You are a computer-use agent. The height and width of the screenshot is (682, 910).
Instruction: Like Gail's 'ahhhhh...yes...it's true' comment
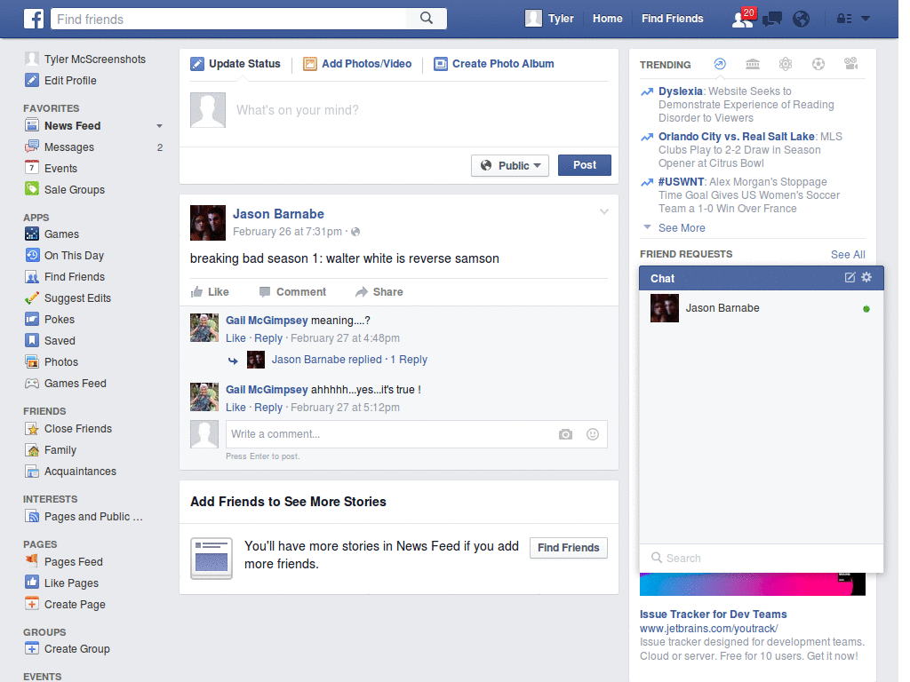coord(235,407)
